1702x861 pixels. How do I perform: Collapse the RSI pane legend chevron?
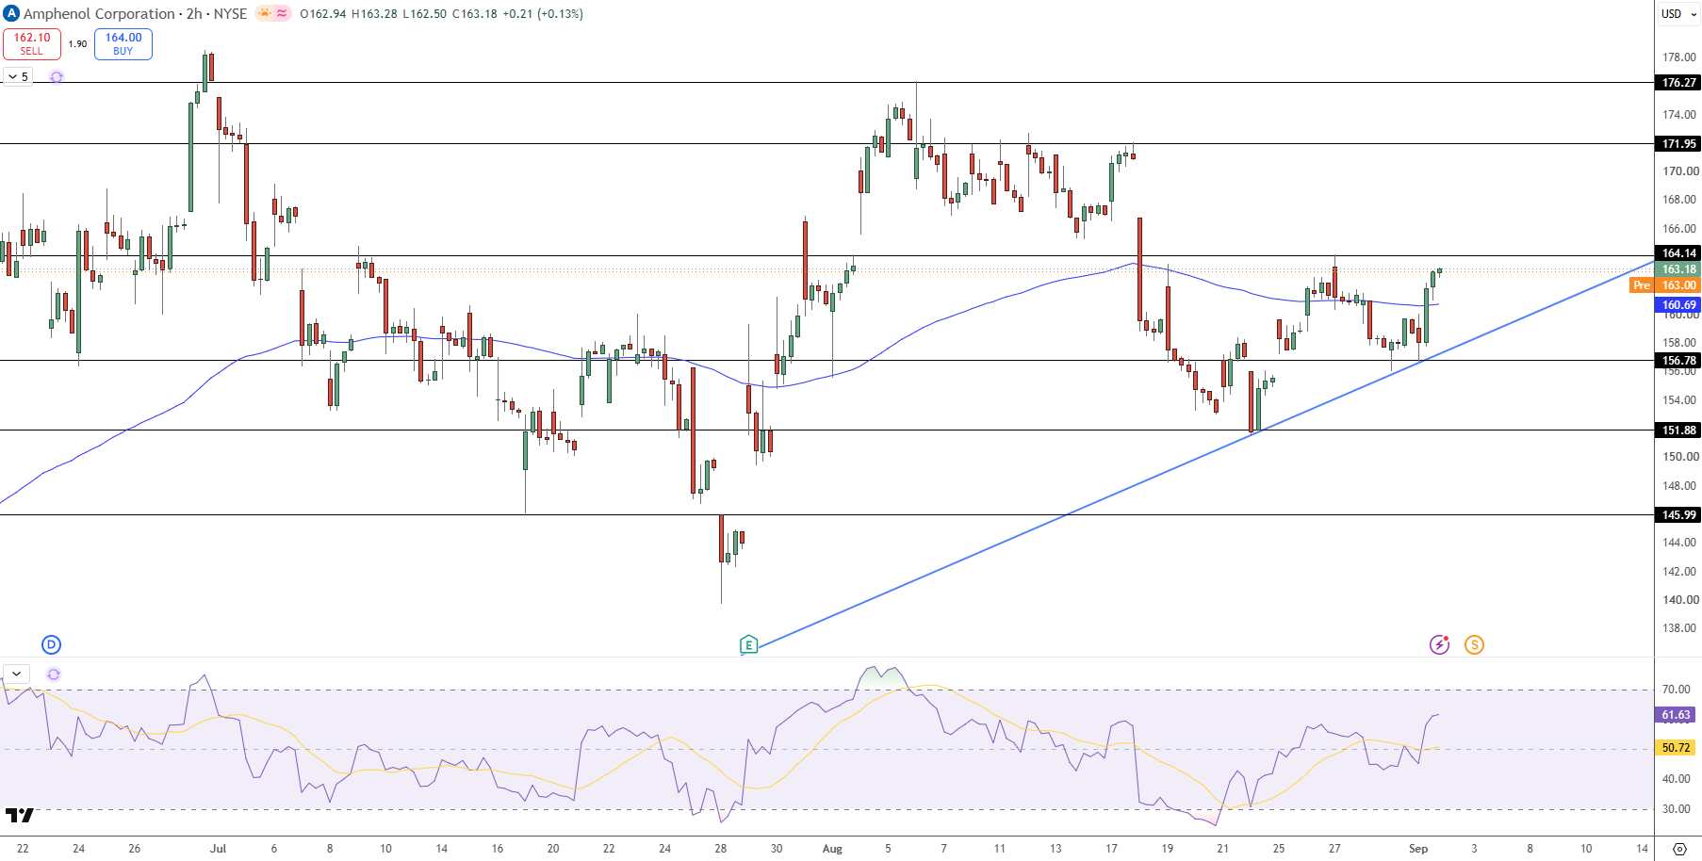17,674
